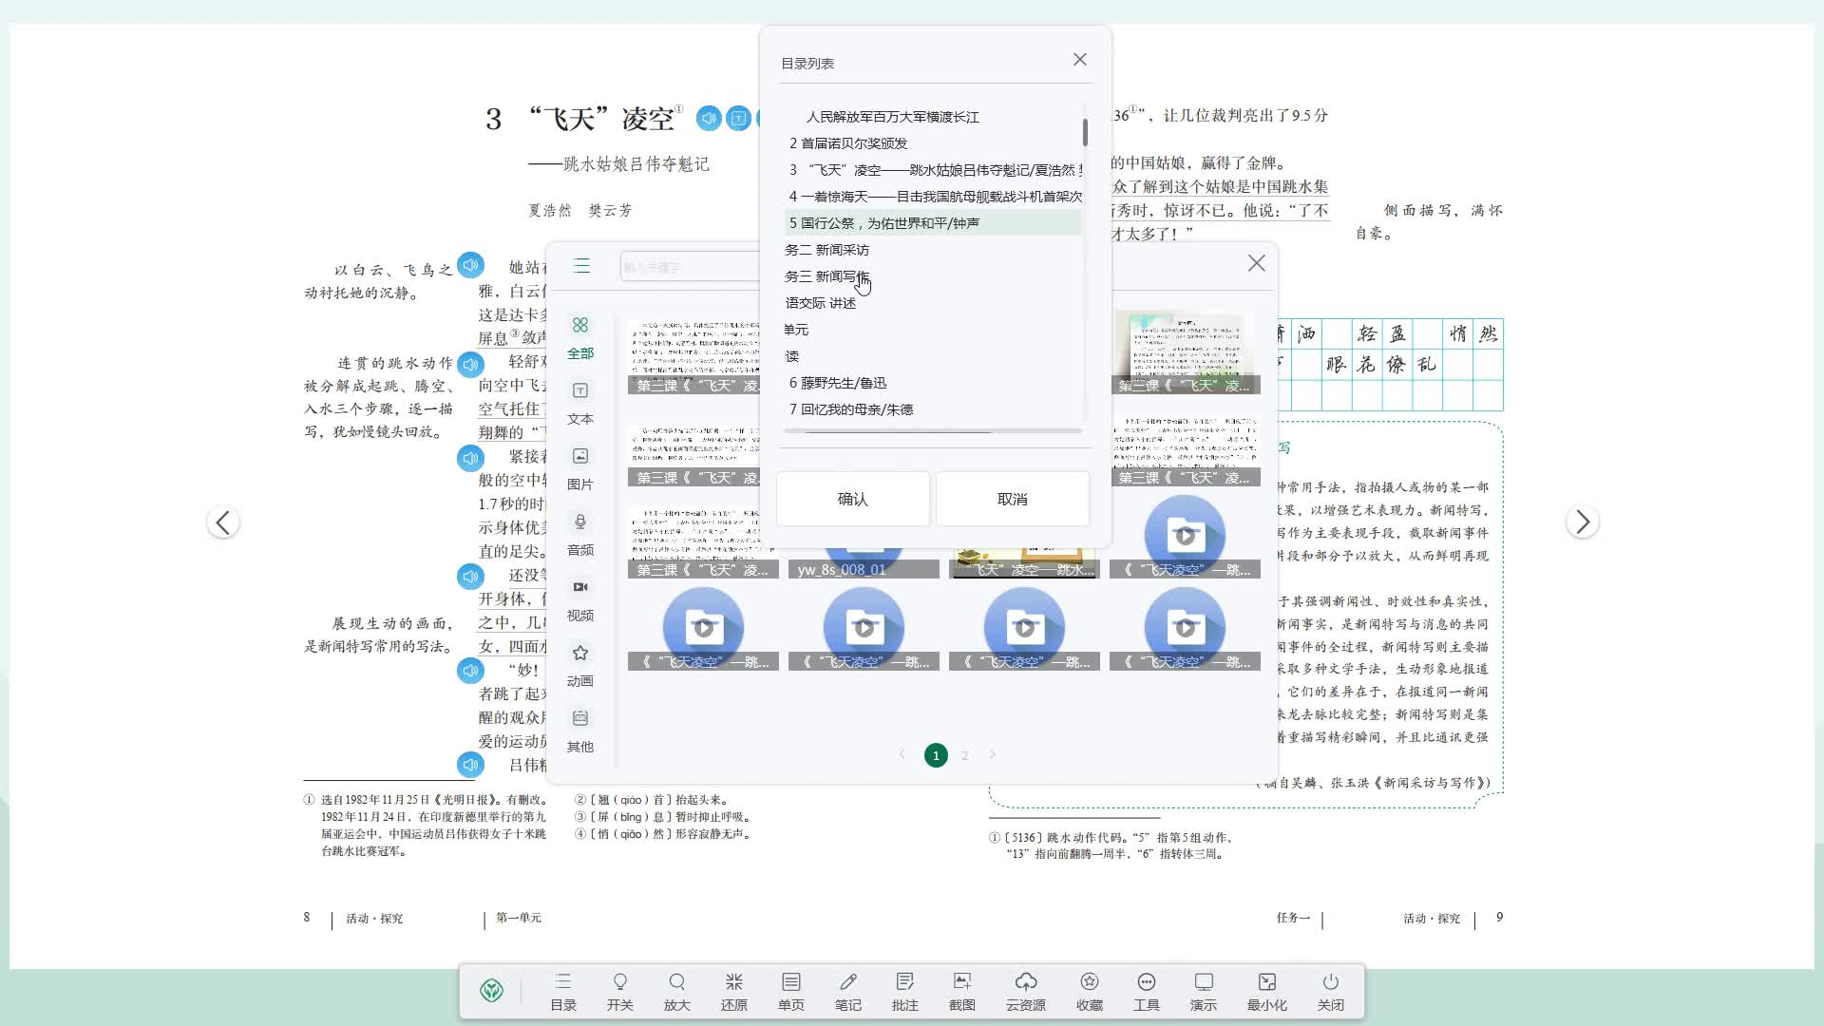Click 取消 to cancel the catalog dialog
The height and width of the screenshot is (1026, 1824).
pos(1013,499)
